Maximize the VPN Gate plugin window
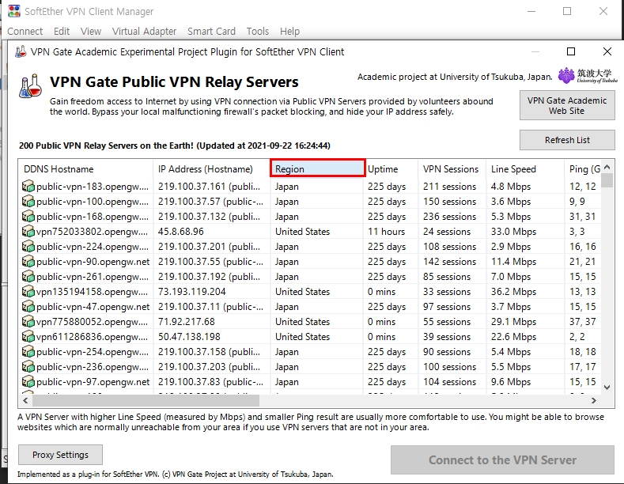This screenshot has width=624, height=484. coord(571,51)
